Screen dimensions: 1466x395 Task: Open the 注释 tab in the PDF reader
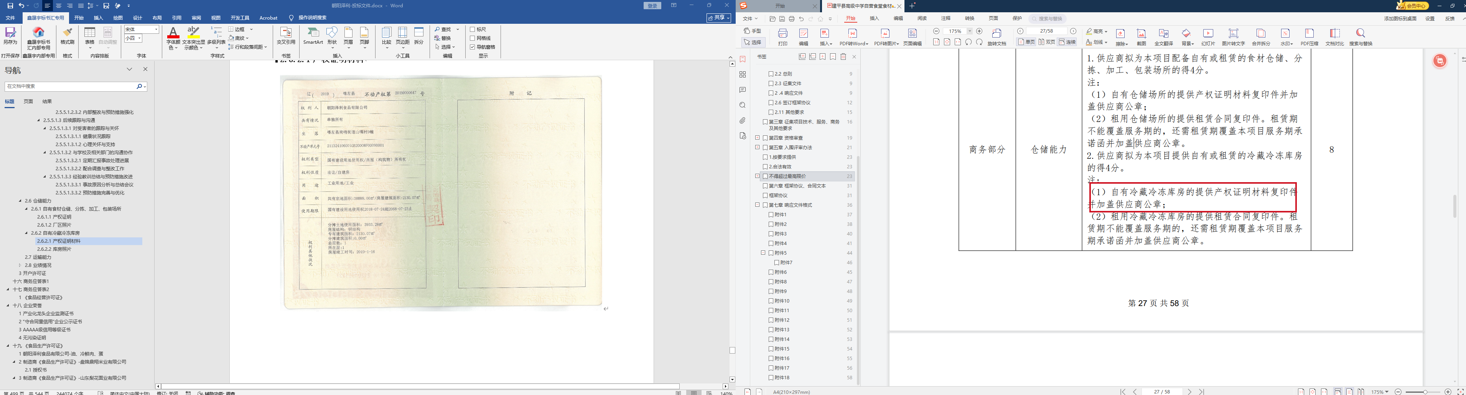946,19
